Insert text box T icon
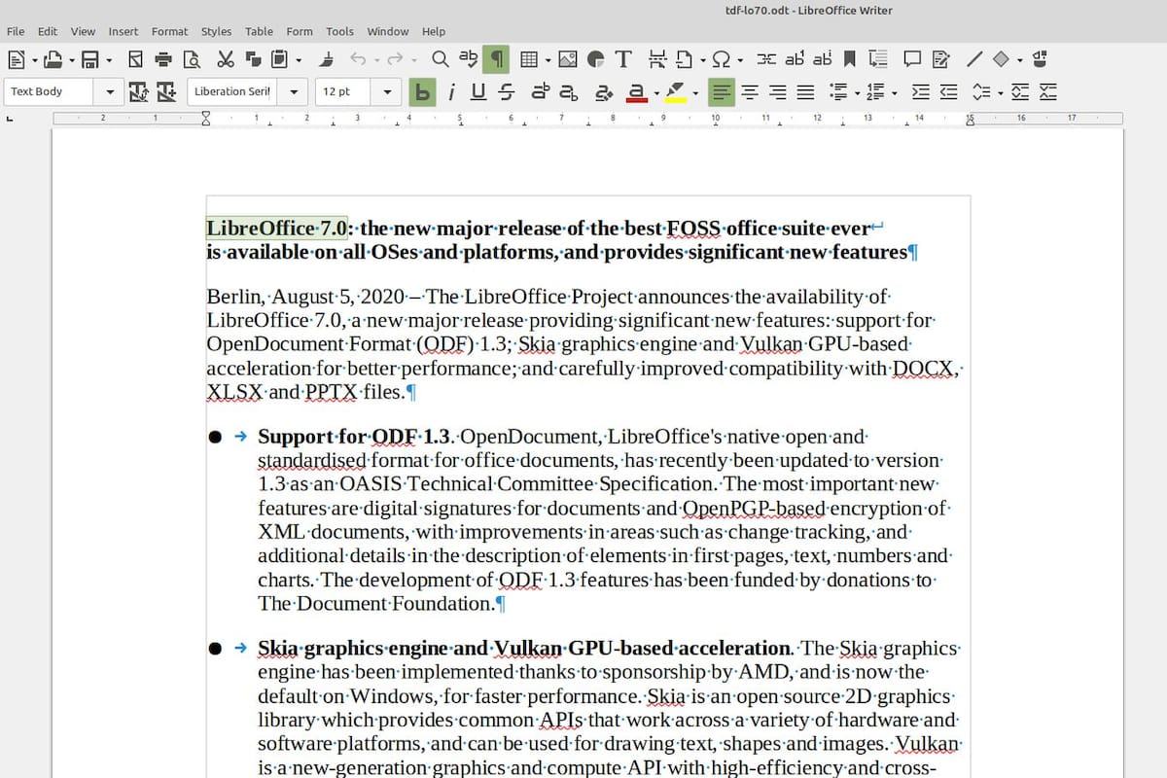This screenshot has width=1167, height=778. point(623,59)
